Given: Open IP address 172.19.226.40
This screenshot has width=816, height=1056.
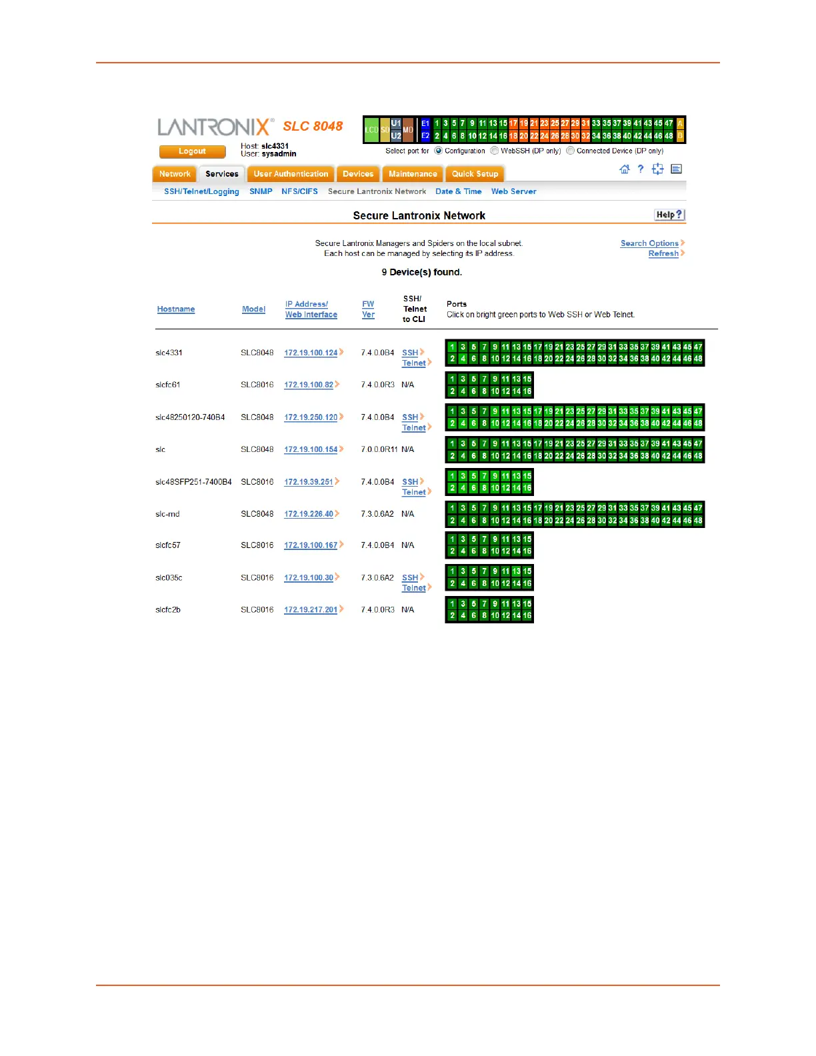Looking at the screenshot, I should (309, 514).
